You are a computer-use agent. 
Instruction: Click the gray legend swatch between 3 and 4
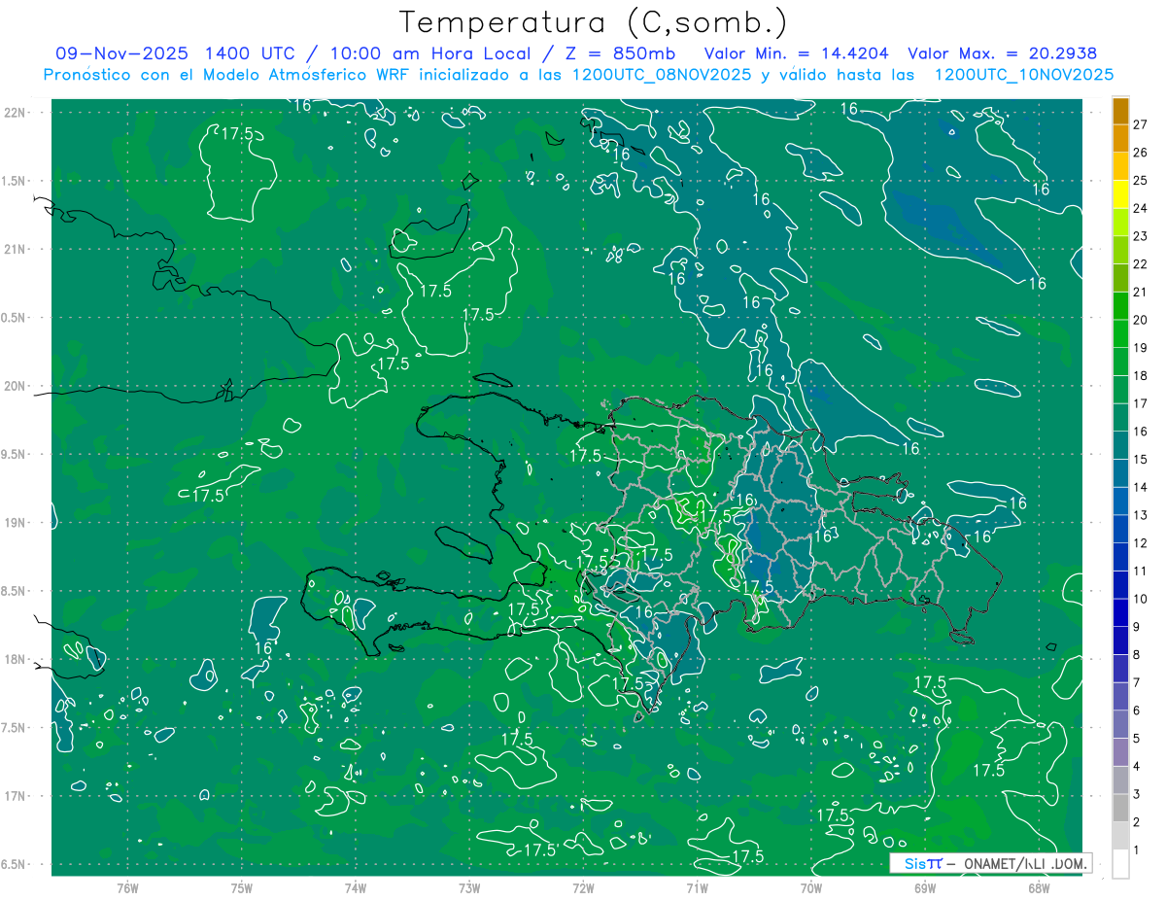(1120, 780)
